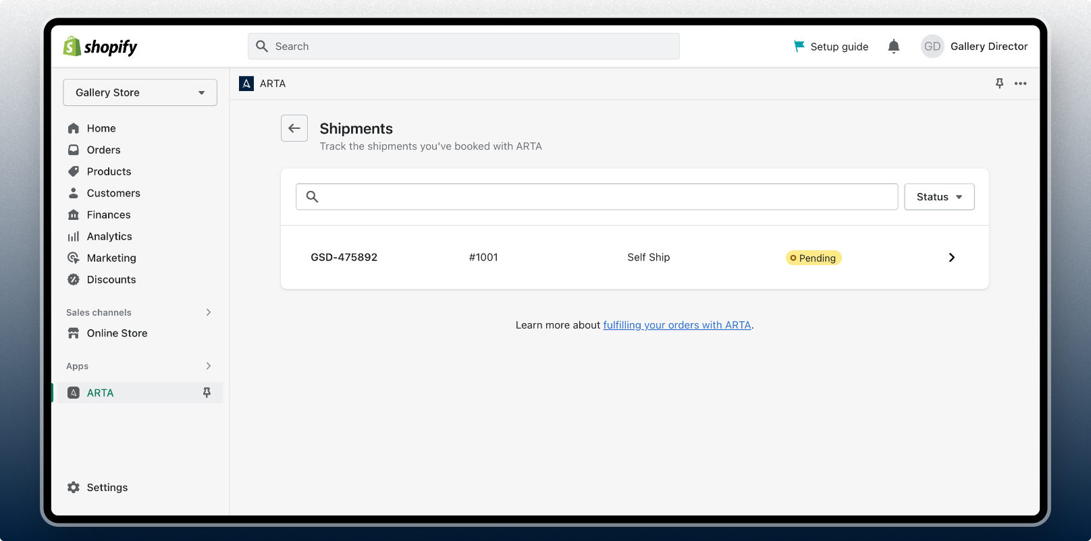
Task: Unpin ARTA using sidebar pin icon
Action: pyautogui.click(x=207, y=393)
